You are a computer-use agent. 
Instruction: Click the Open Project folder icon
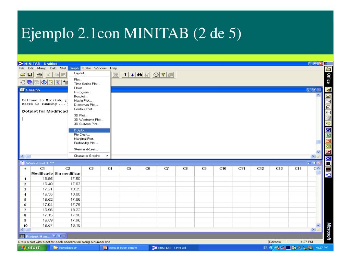point(23,75)
